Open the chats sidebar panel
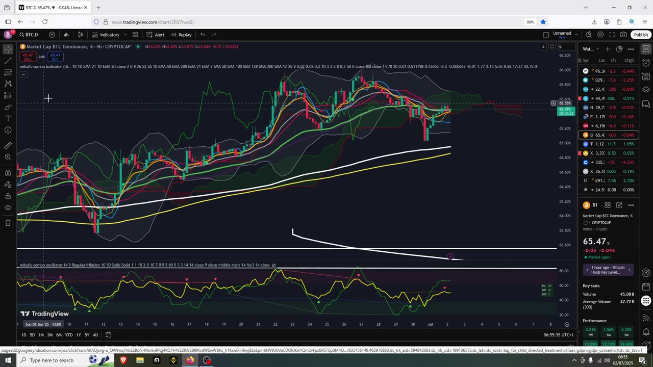653x367 pixels. 646,104
